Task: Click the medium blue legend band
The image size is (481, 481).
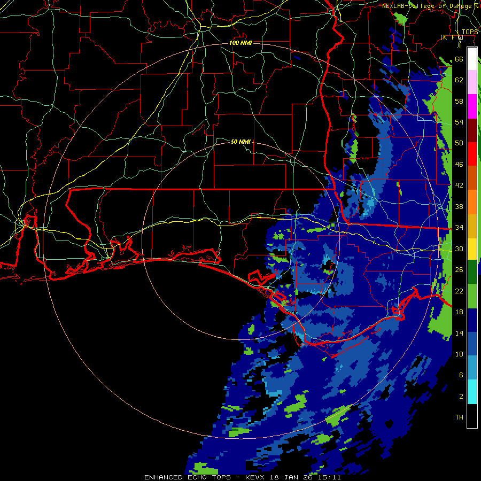Action: (x=472, y=344)
